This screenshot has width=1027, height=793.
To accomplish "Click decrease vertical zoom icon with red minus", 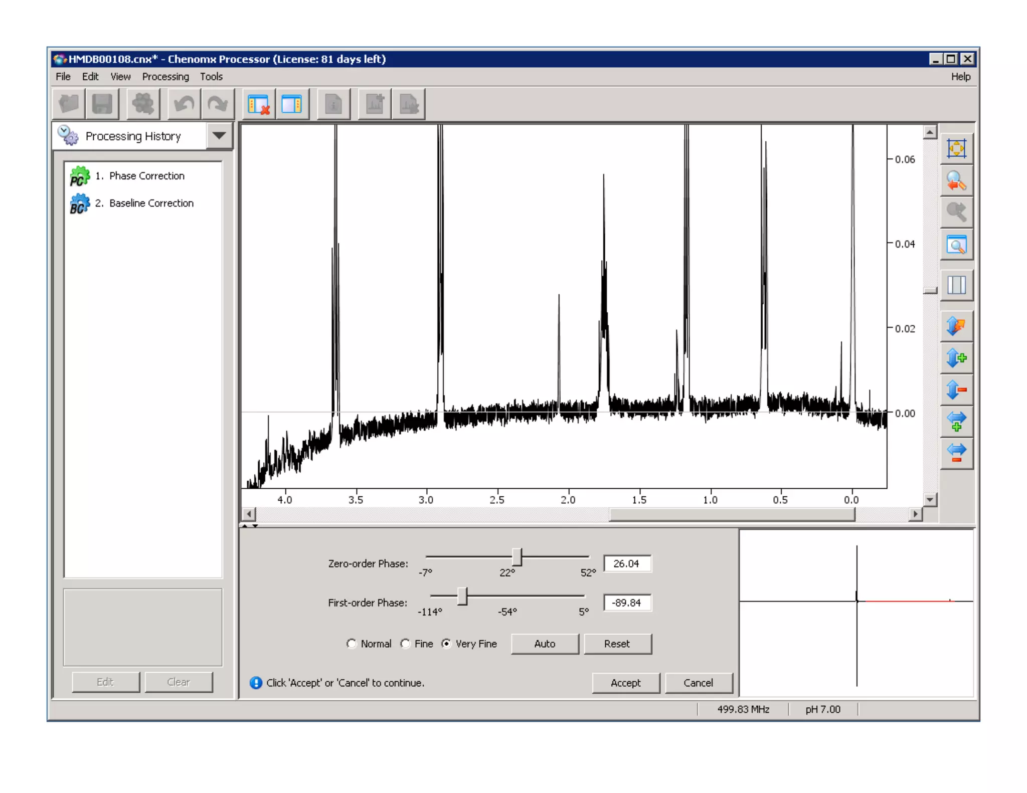I will (x=956, y=389).
